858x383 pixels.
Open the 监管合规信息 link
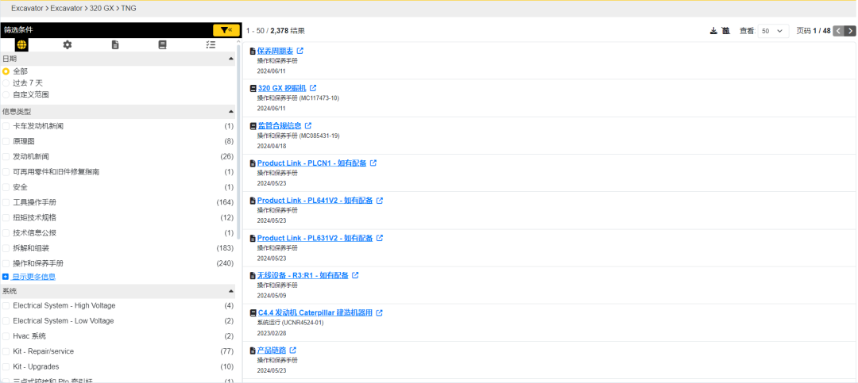pos(280,125)
